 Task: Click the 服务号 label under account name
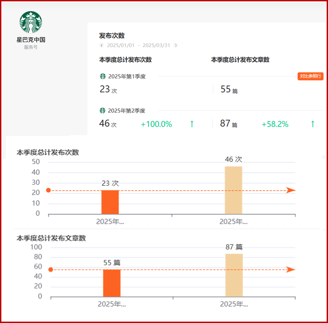[x=31, y=47]
